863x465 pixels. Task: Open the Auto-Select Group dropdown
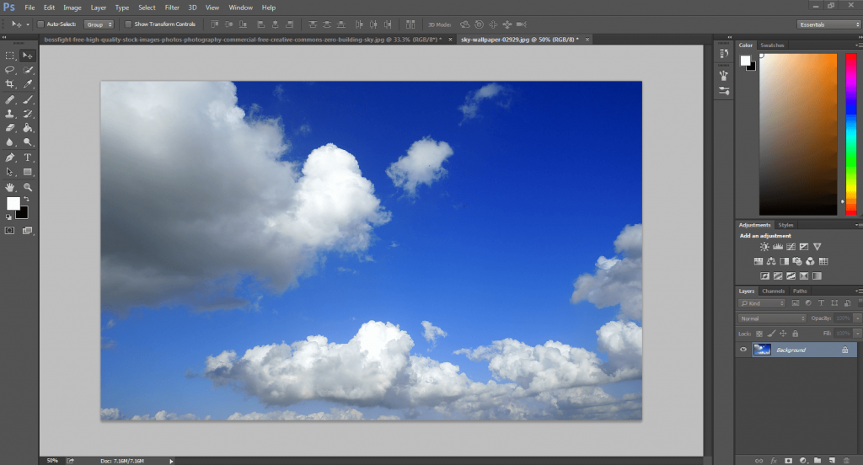(99, 24)
